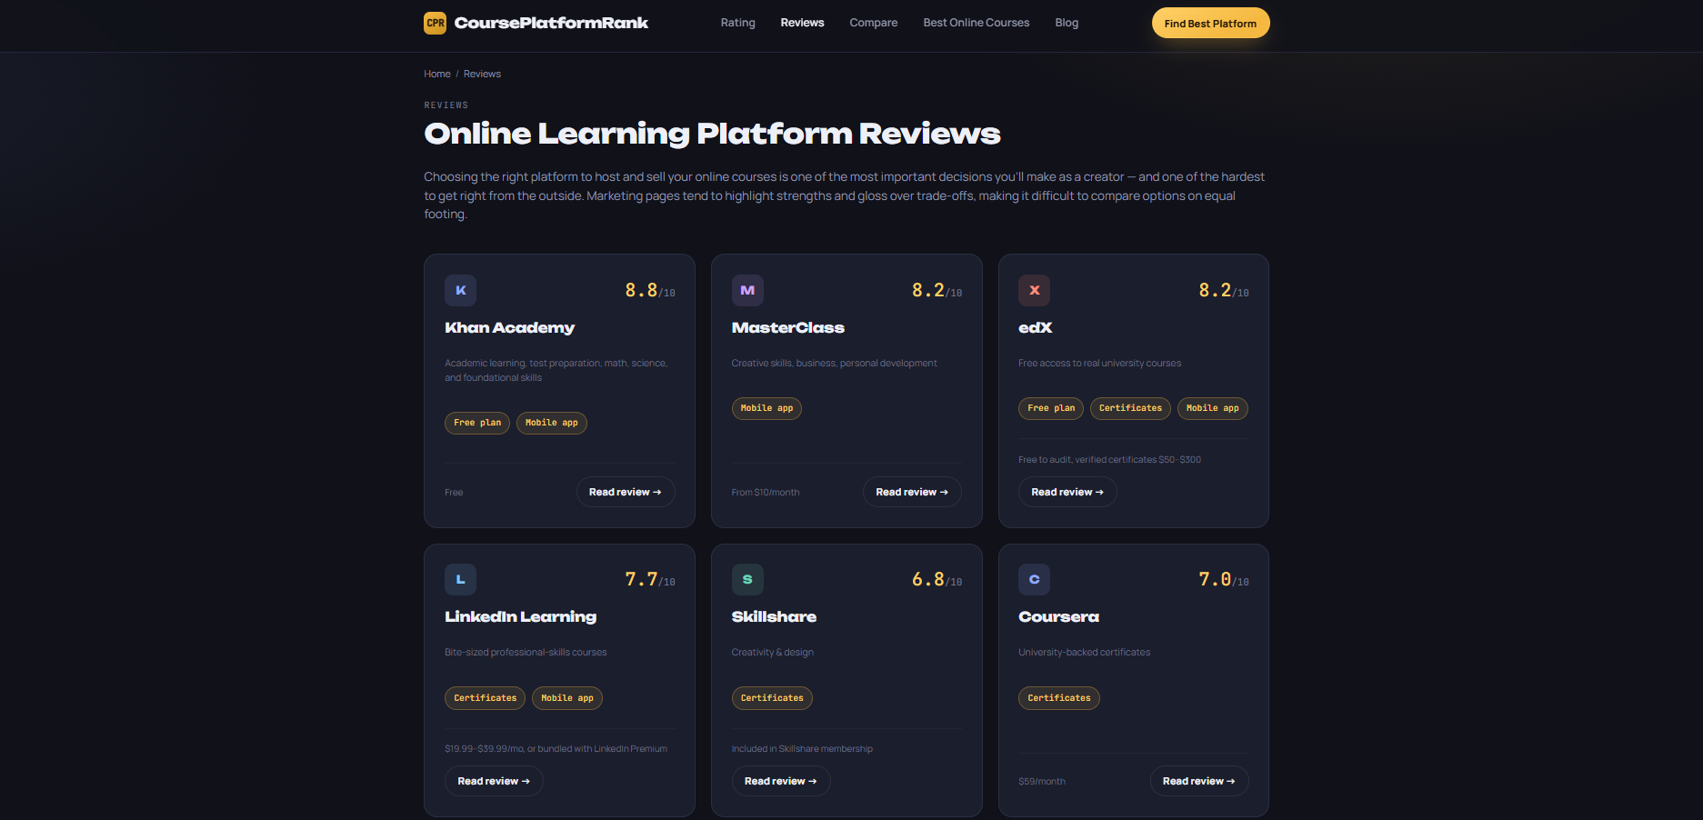Click the Find Best Platform button
This screenshot has width=1703, height=820.
click(1210, 23)
